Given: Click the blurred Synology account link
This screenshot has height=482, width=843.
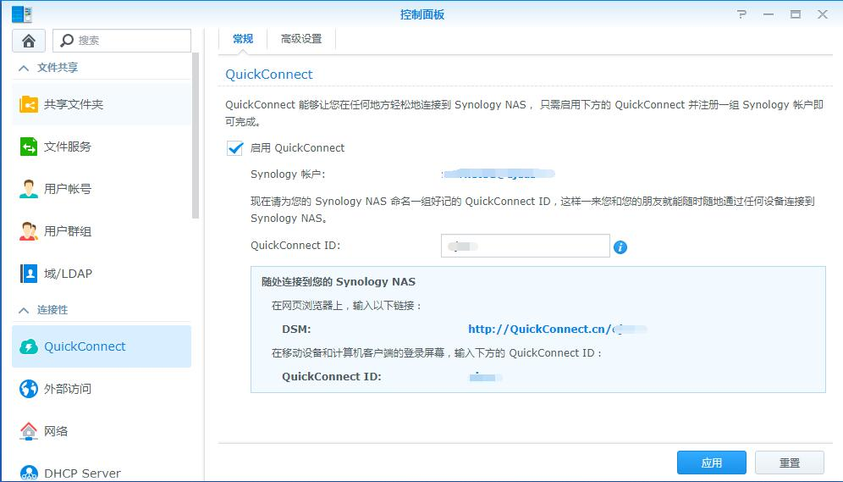Looking at the screenshot, I should 498,174.
